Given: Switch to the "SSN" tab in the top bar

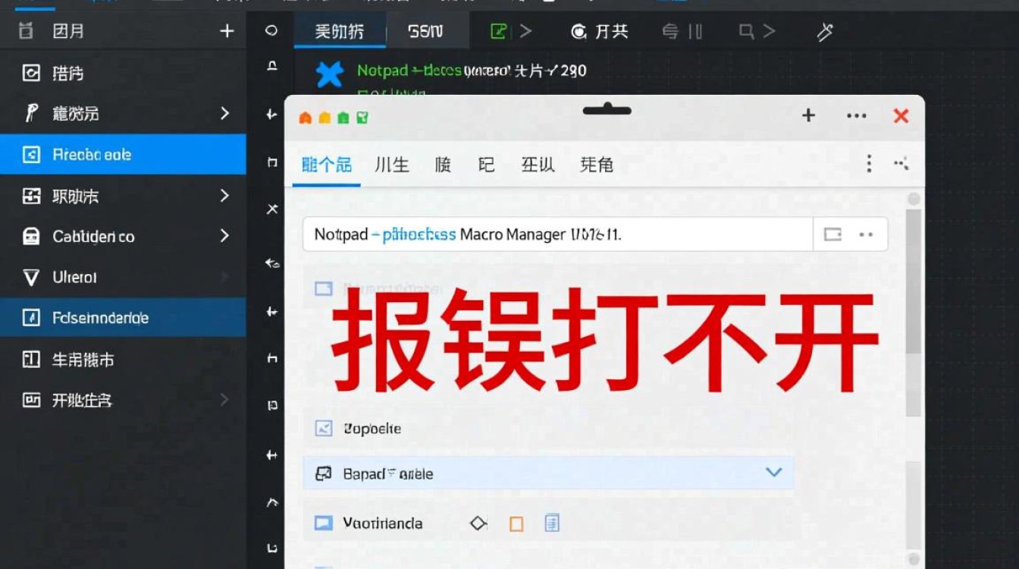Looking at the screenshot, I should (x=425, y=31).
